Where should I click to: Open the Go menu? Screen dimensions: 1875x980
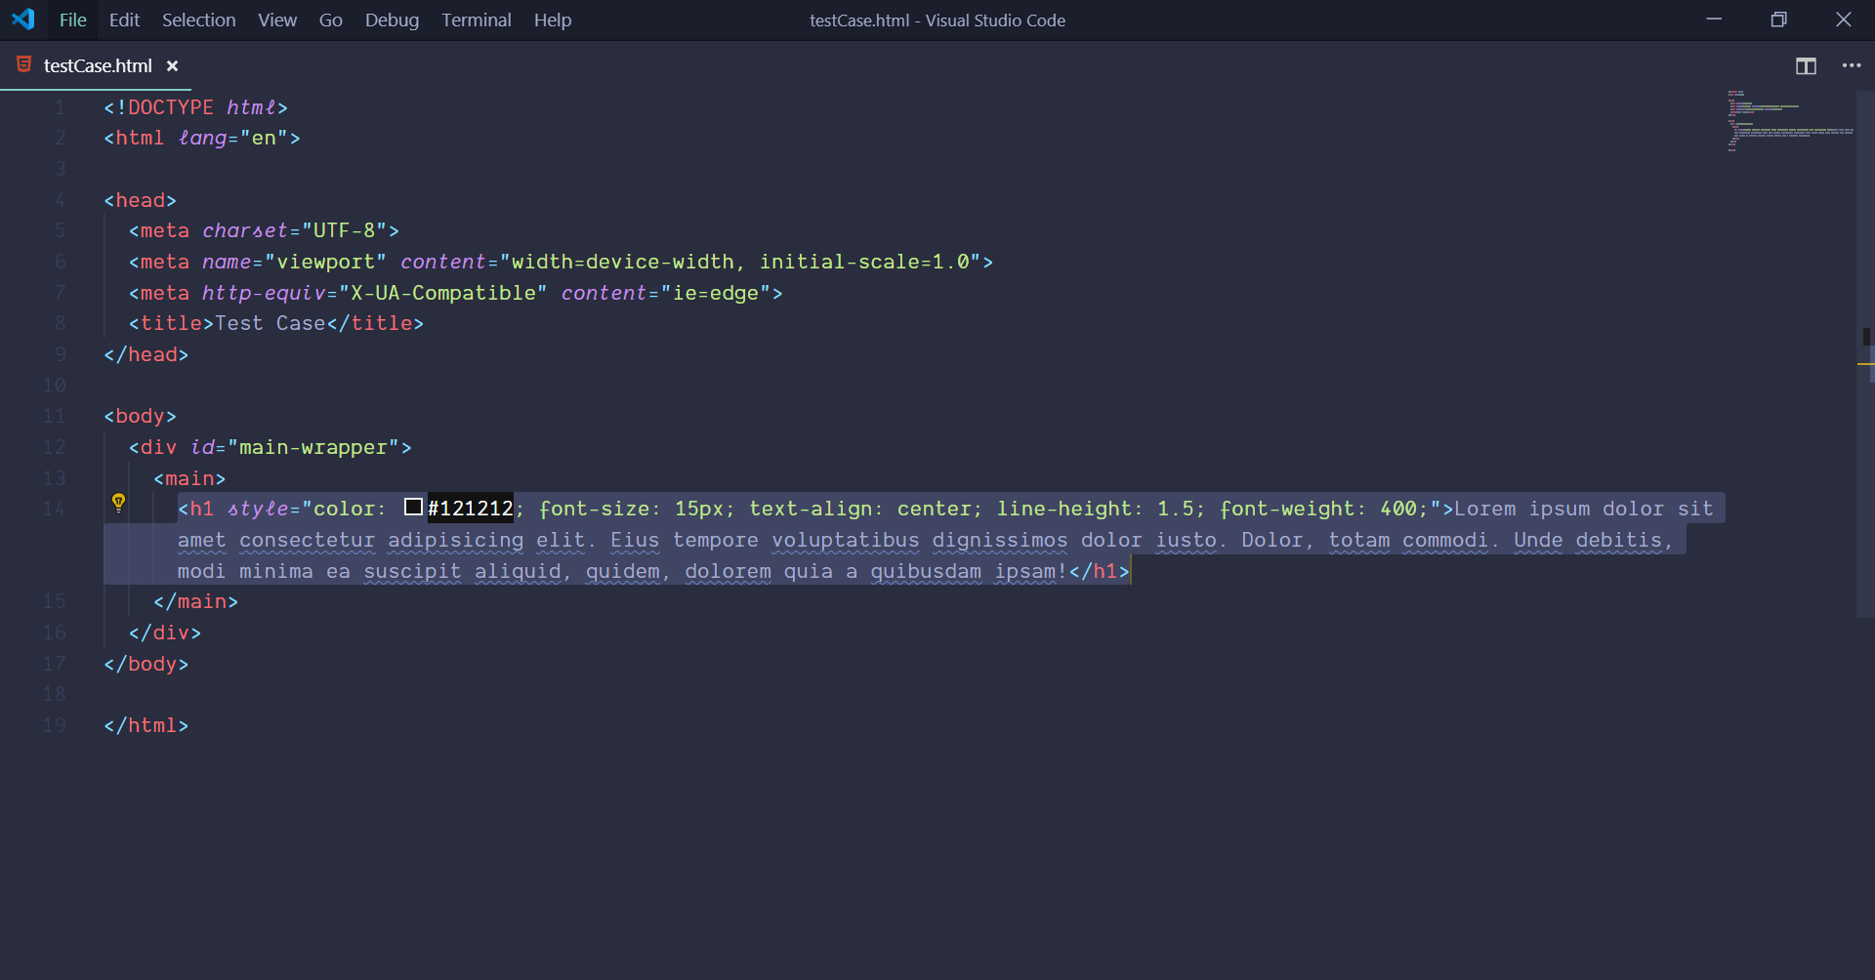(330, 20)
